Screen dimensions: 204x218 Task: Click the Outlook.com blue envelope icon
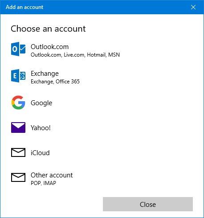tap(18, 49)
